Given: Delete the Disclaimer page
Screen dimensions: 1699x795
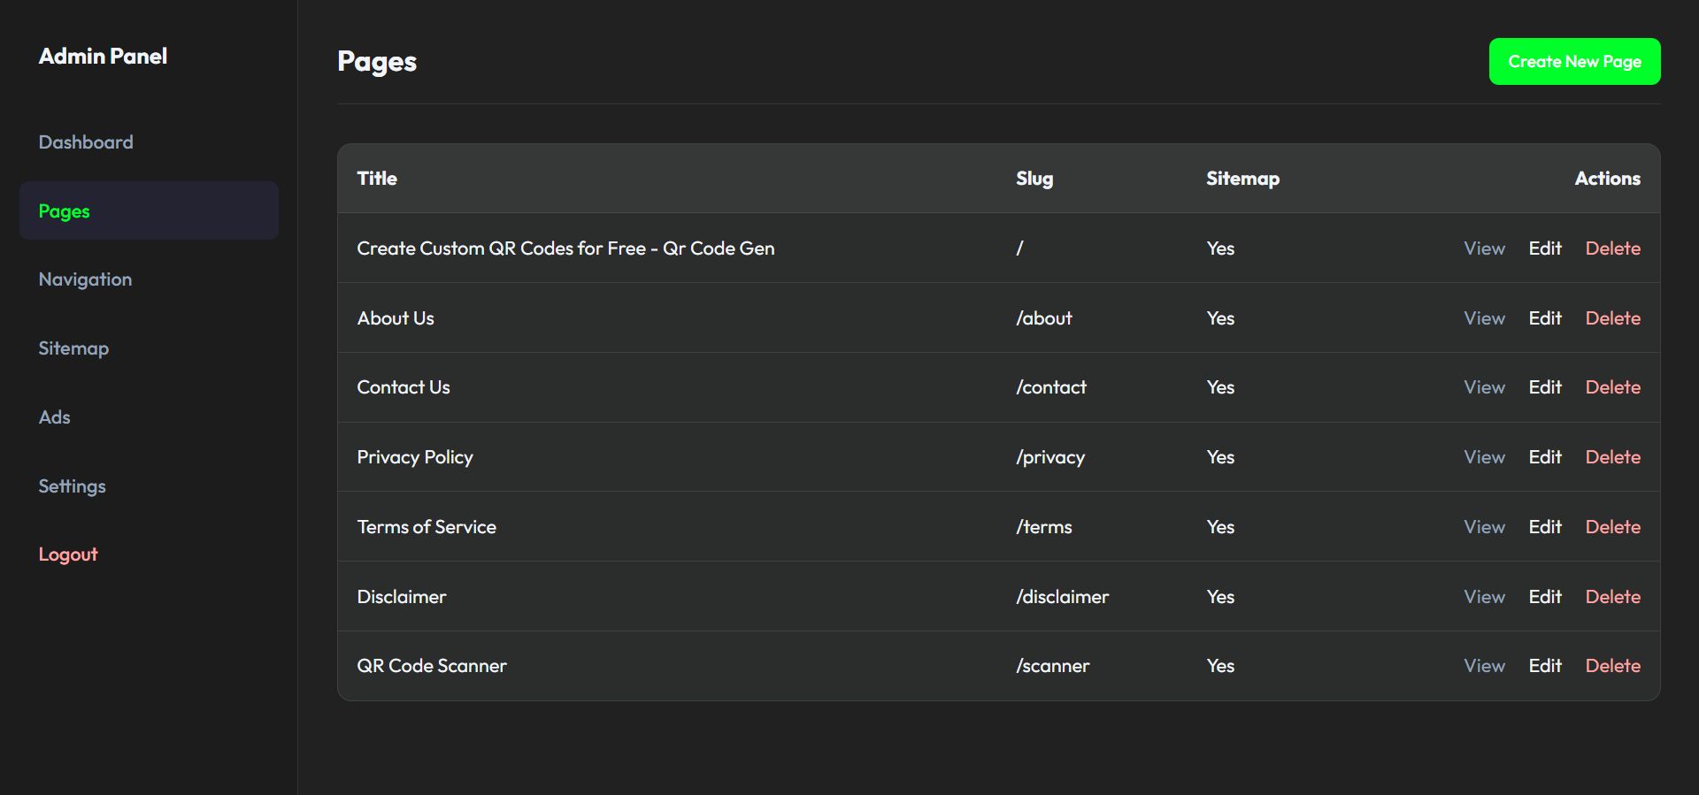Looking at the screenshot, I should [x=1612, y=597].
